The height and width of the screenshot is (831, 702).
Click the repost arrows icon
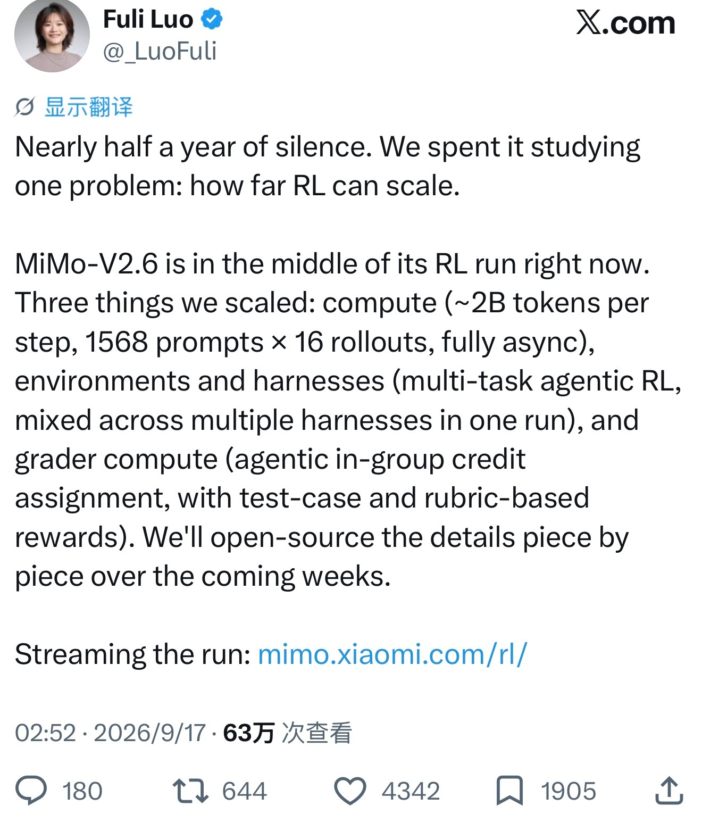[x=190, y=791]
